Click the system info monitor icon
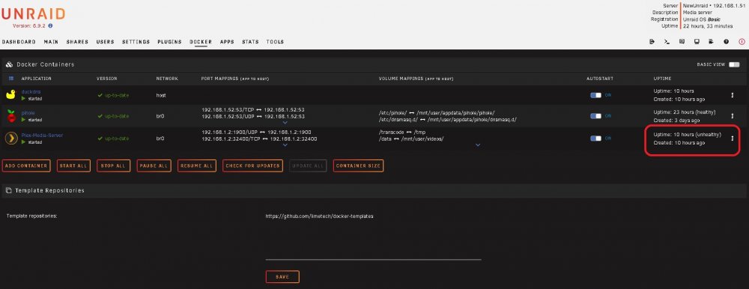This screenshot has width=749, height=289. click(x=697, y=42)
